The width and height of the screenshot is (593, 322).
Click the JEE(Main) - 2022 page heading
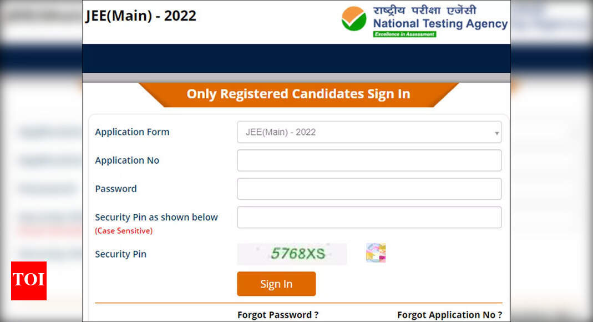pyautogui.click(x=141, y=16)
